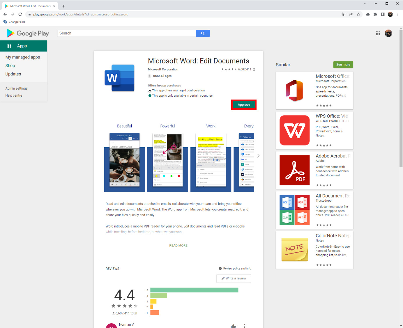Click the 5-star rating bar in reviews
This screenshot has height=328, width=403.
click(194, 290)
